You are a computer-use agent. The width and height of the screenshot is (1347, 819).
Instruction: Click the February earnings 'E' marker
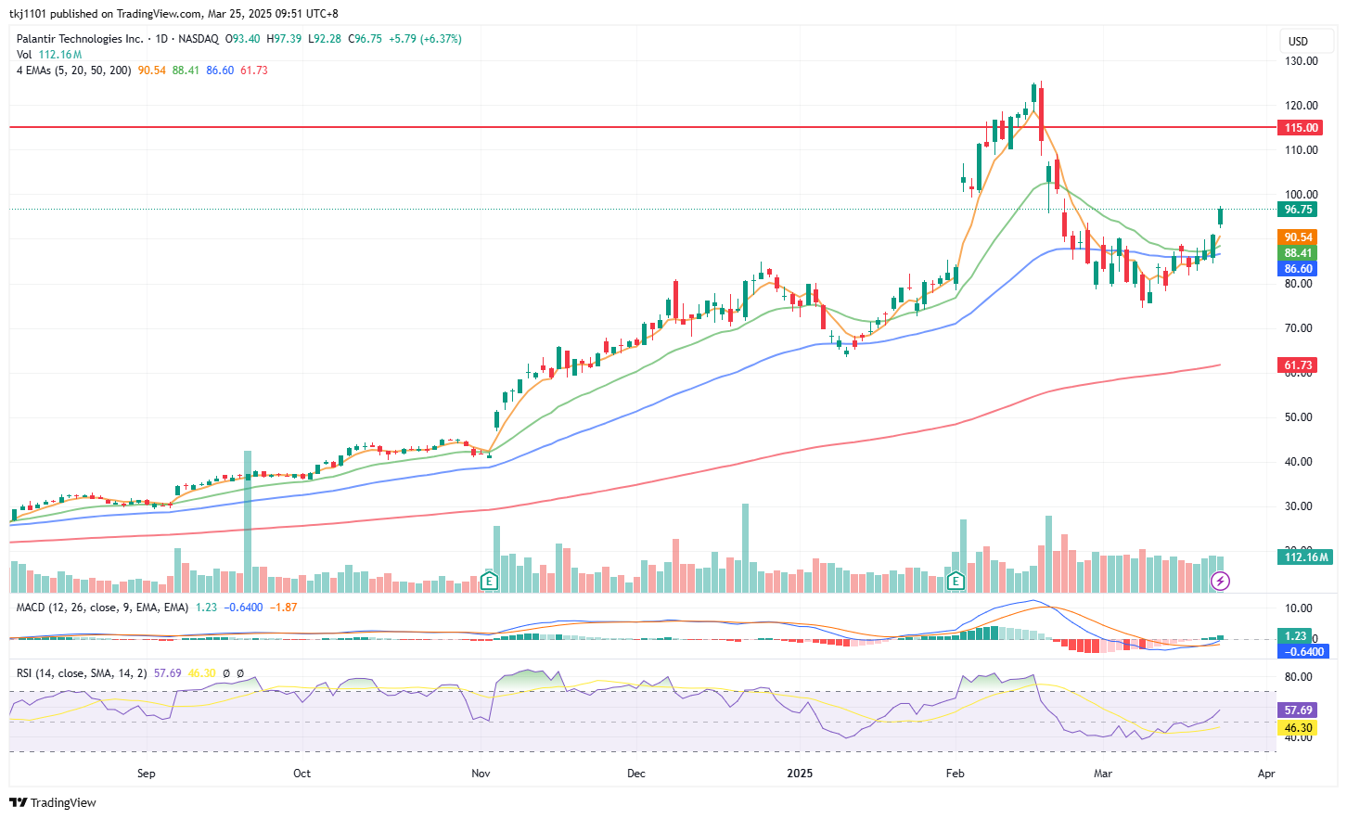point(956,582)
